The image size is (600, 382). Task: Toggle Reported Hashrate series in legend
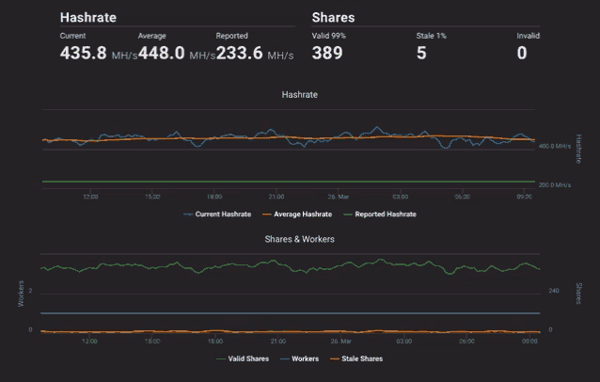tap(380, 215)
